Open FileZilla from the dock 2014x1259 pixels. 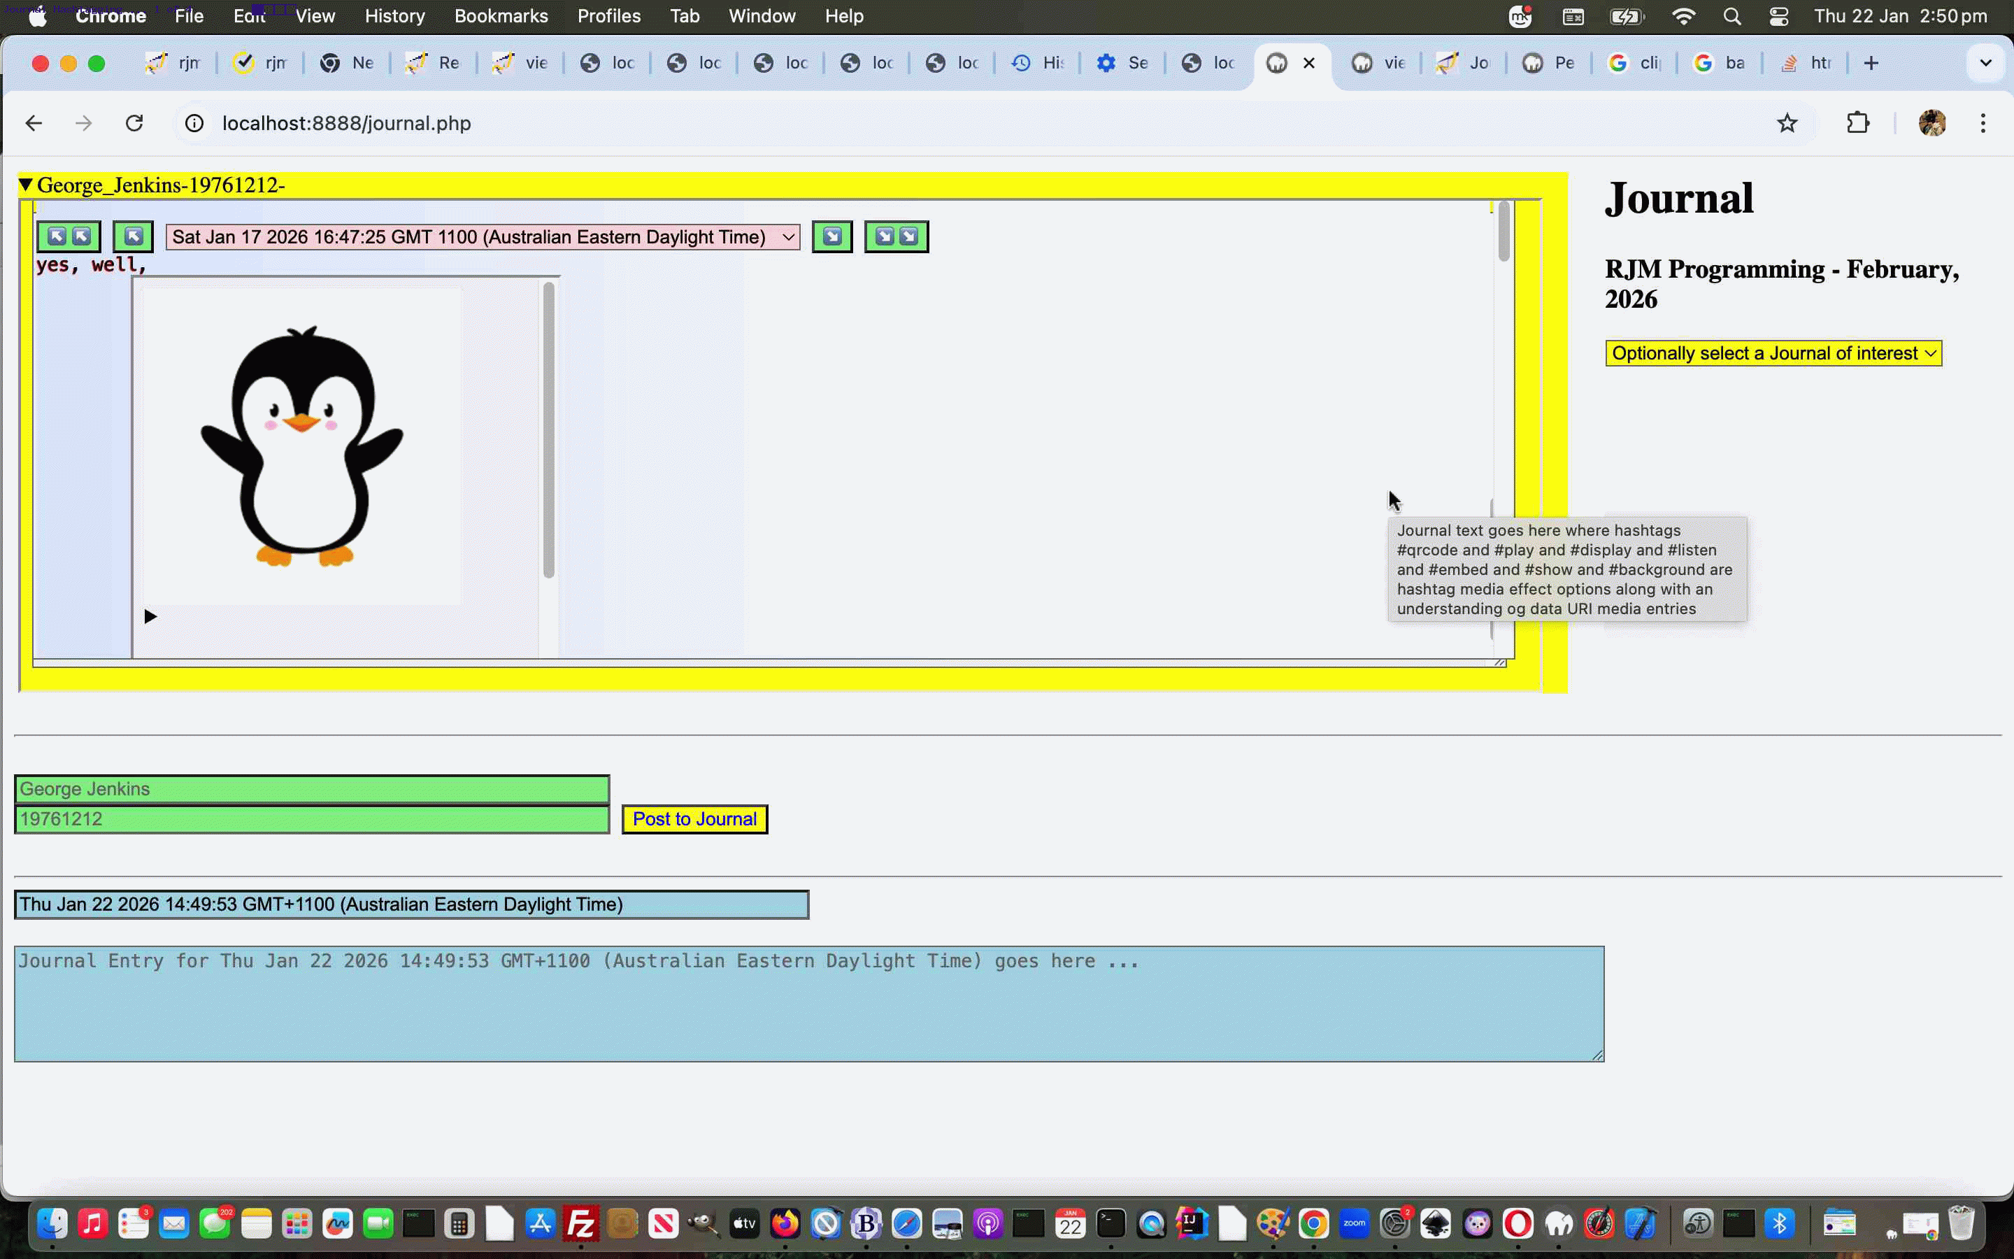580,1223
